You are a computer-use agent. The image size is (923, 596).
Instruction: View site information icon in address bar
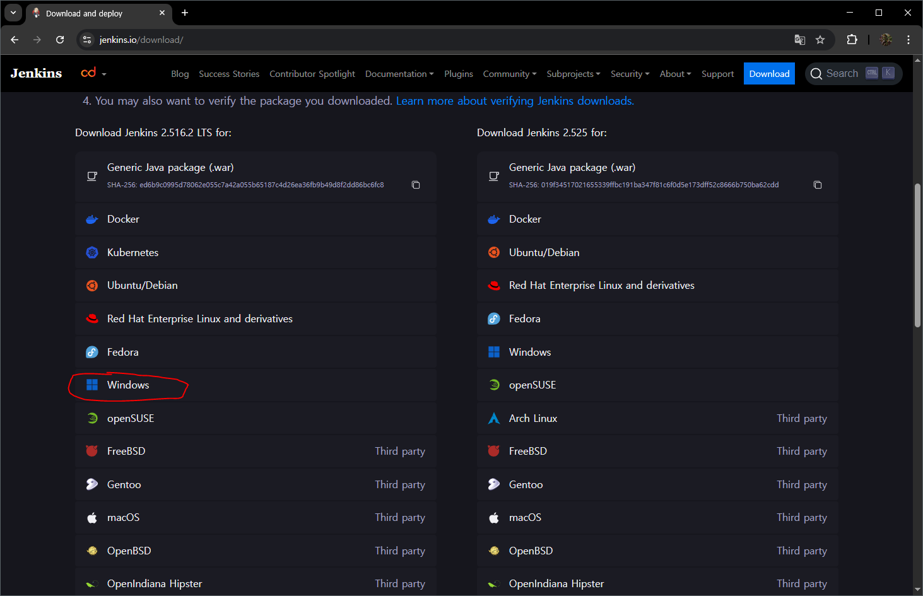point(87,40)
